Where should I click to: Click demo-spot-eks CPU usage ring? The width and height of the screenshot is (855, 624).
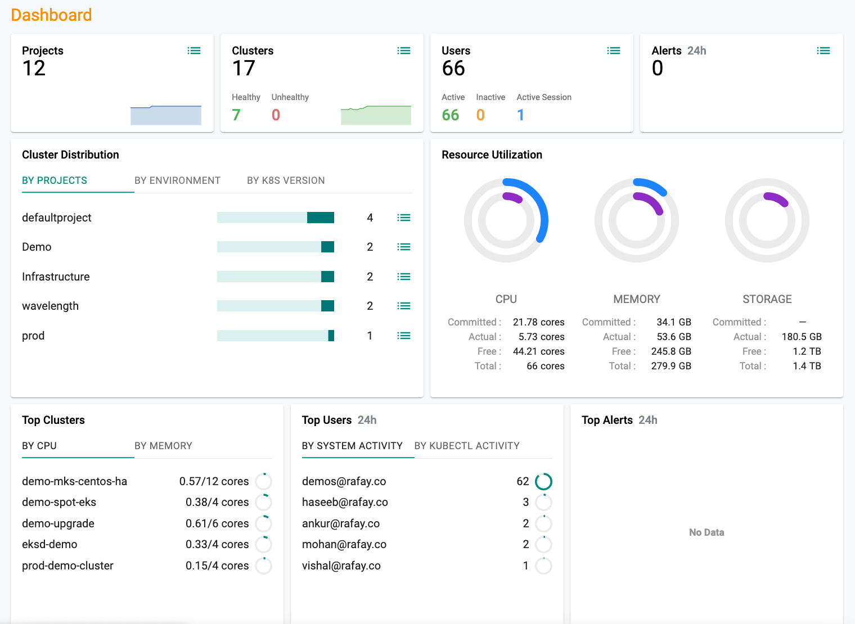click(x=263, y=502)
